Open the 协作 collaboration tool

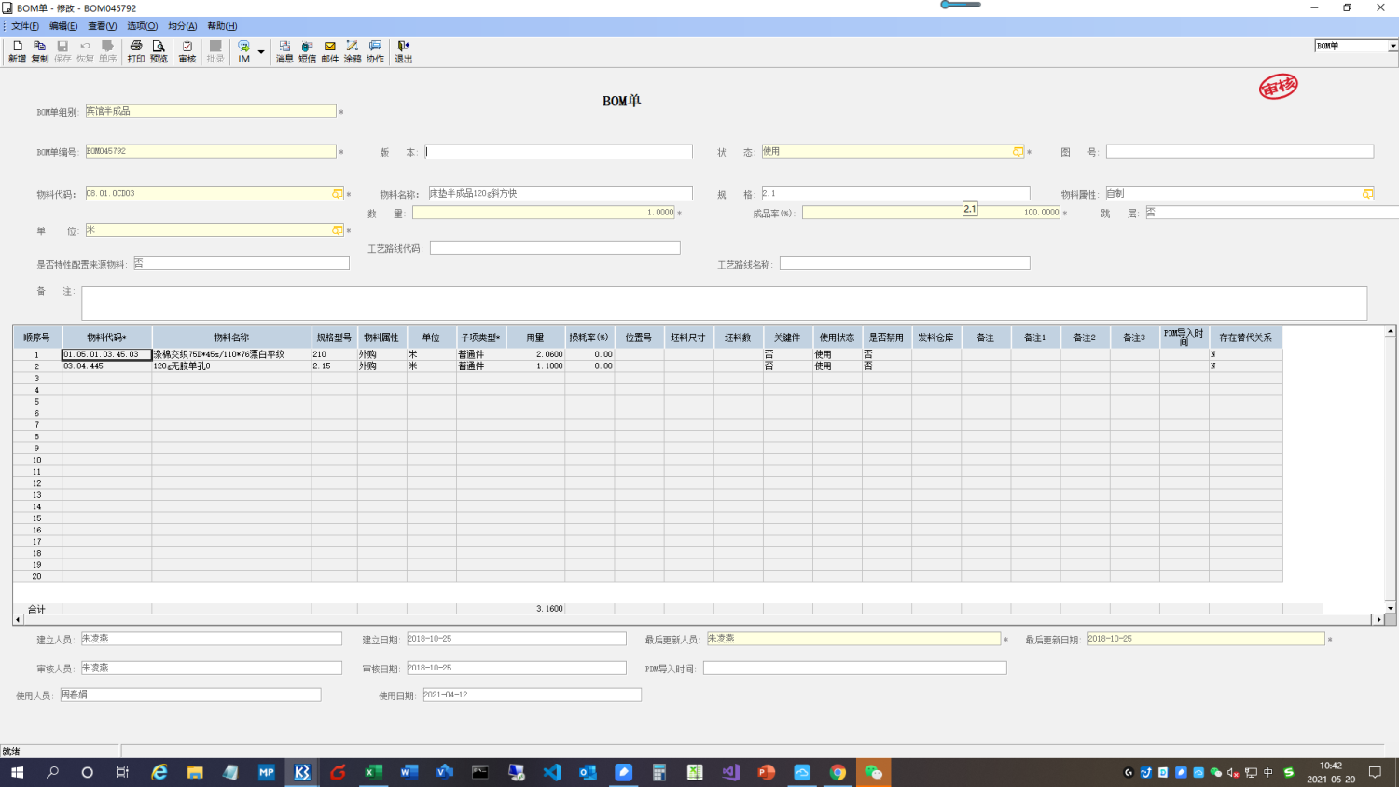[x=375, y=51]
